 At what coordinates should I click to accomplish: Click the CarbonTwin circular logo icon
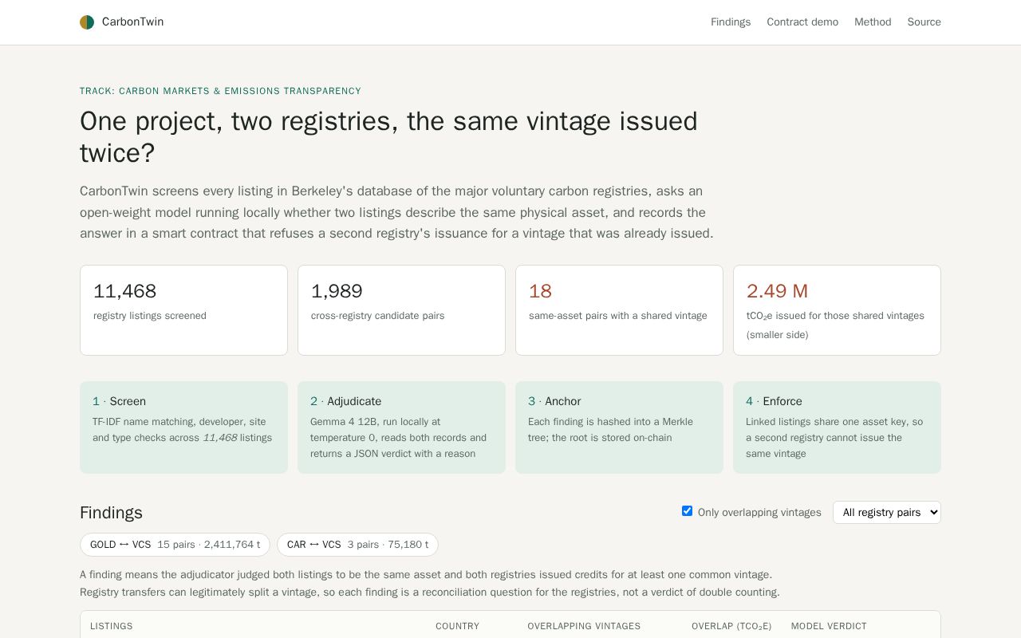point(87,22)
